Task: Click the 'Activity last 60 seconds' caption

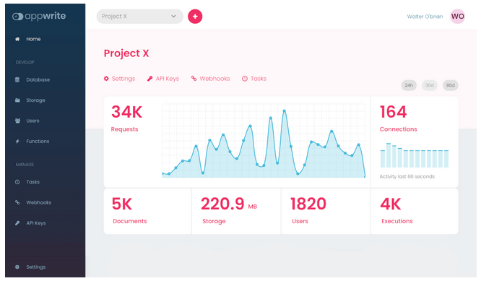Action: click(x=407, y=176)
